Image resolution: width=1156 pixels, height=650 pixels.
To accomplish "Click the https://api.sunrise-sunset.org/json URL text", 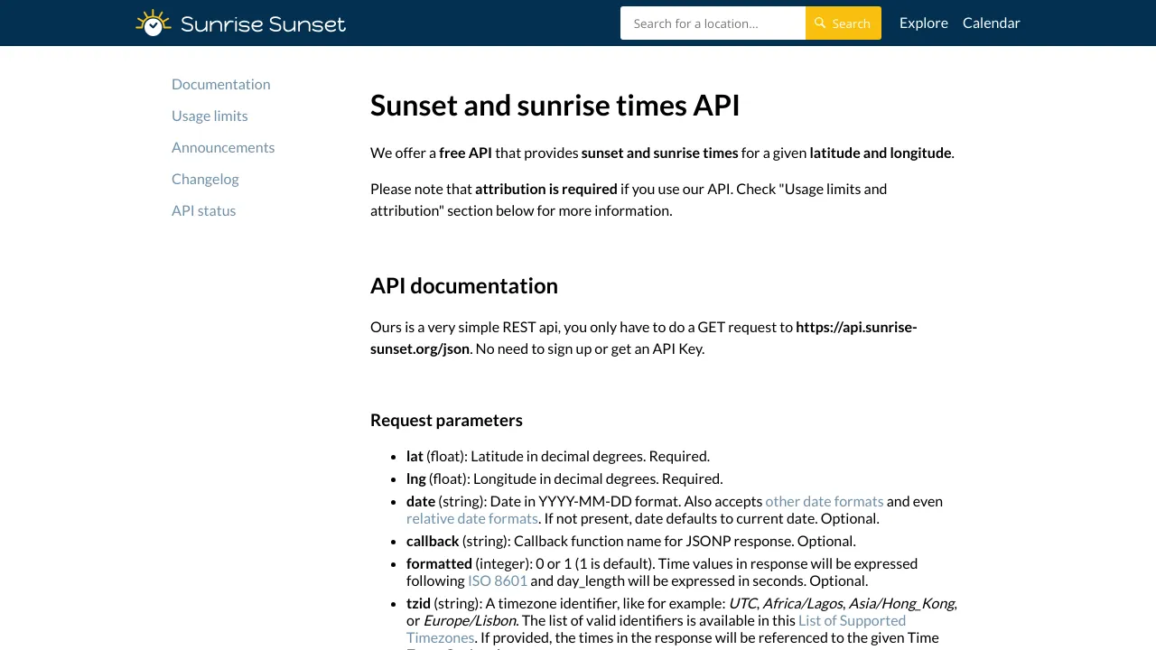I will click(x=643, y=338).
